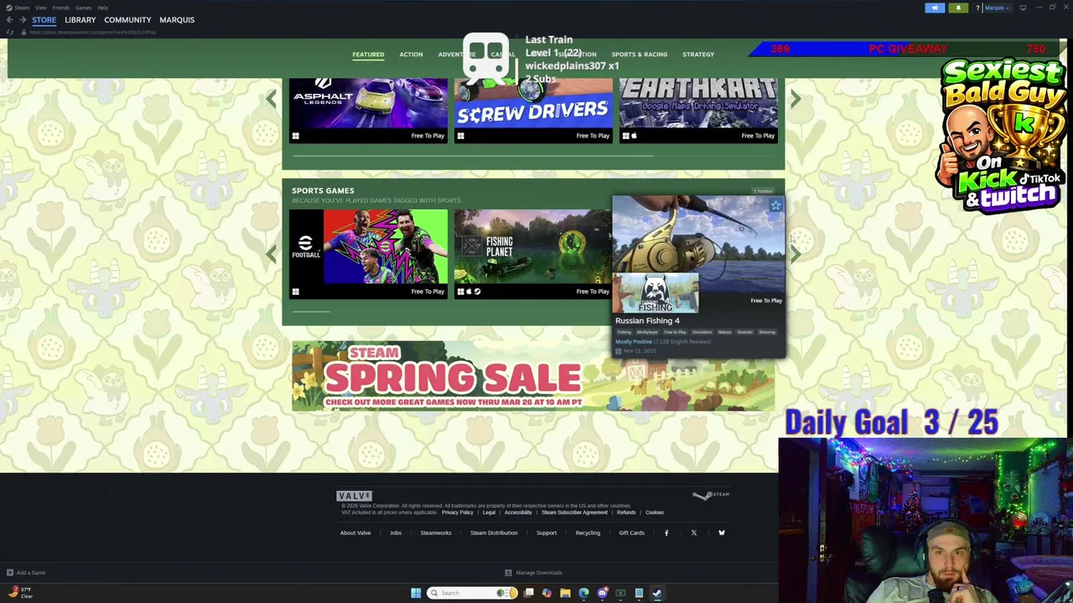
Task: Open the About Valve link
Action: click(x=355, y=533)
